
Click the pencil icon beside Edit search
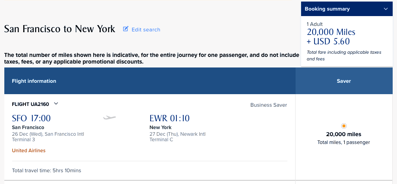[x=126, y=29]
